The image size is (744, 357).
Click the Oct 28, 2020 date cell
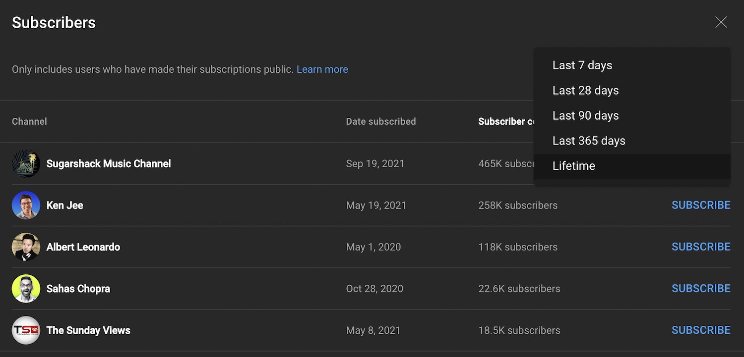tap(374, 289)
